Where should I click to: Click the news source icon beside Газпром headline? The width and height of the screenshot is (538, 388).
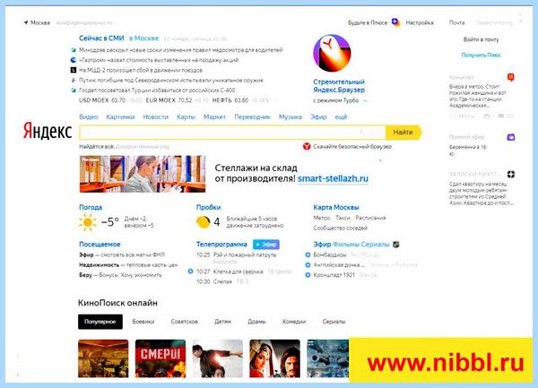point(74,60)
